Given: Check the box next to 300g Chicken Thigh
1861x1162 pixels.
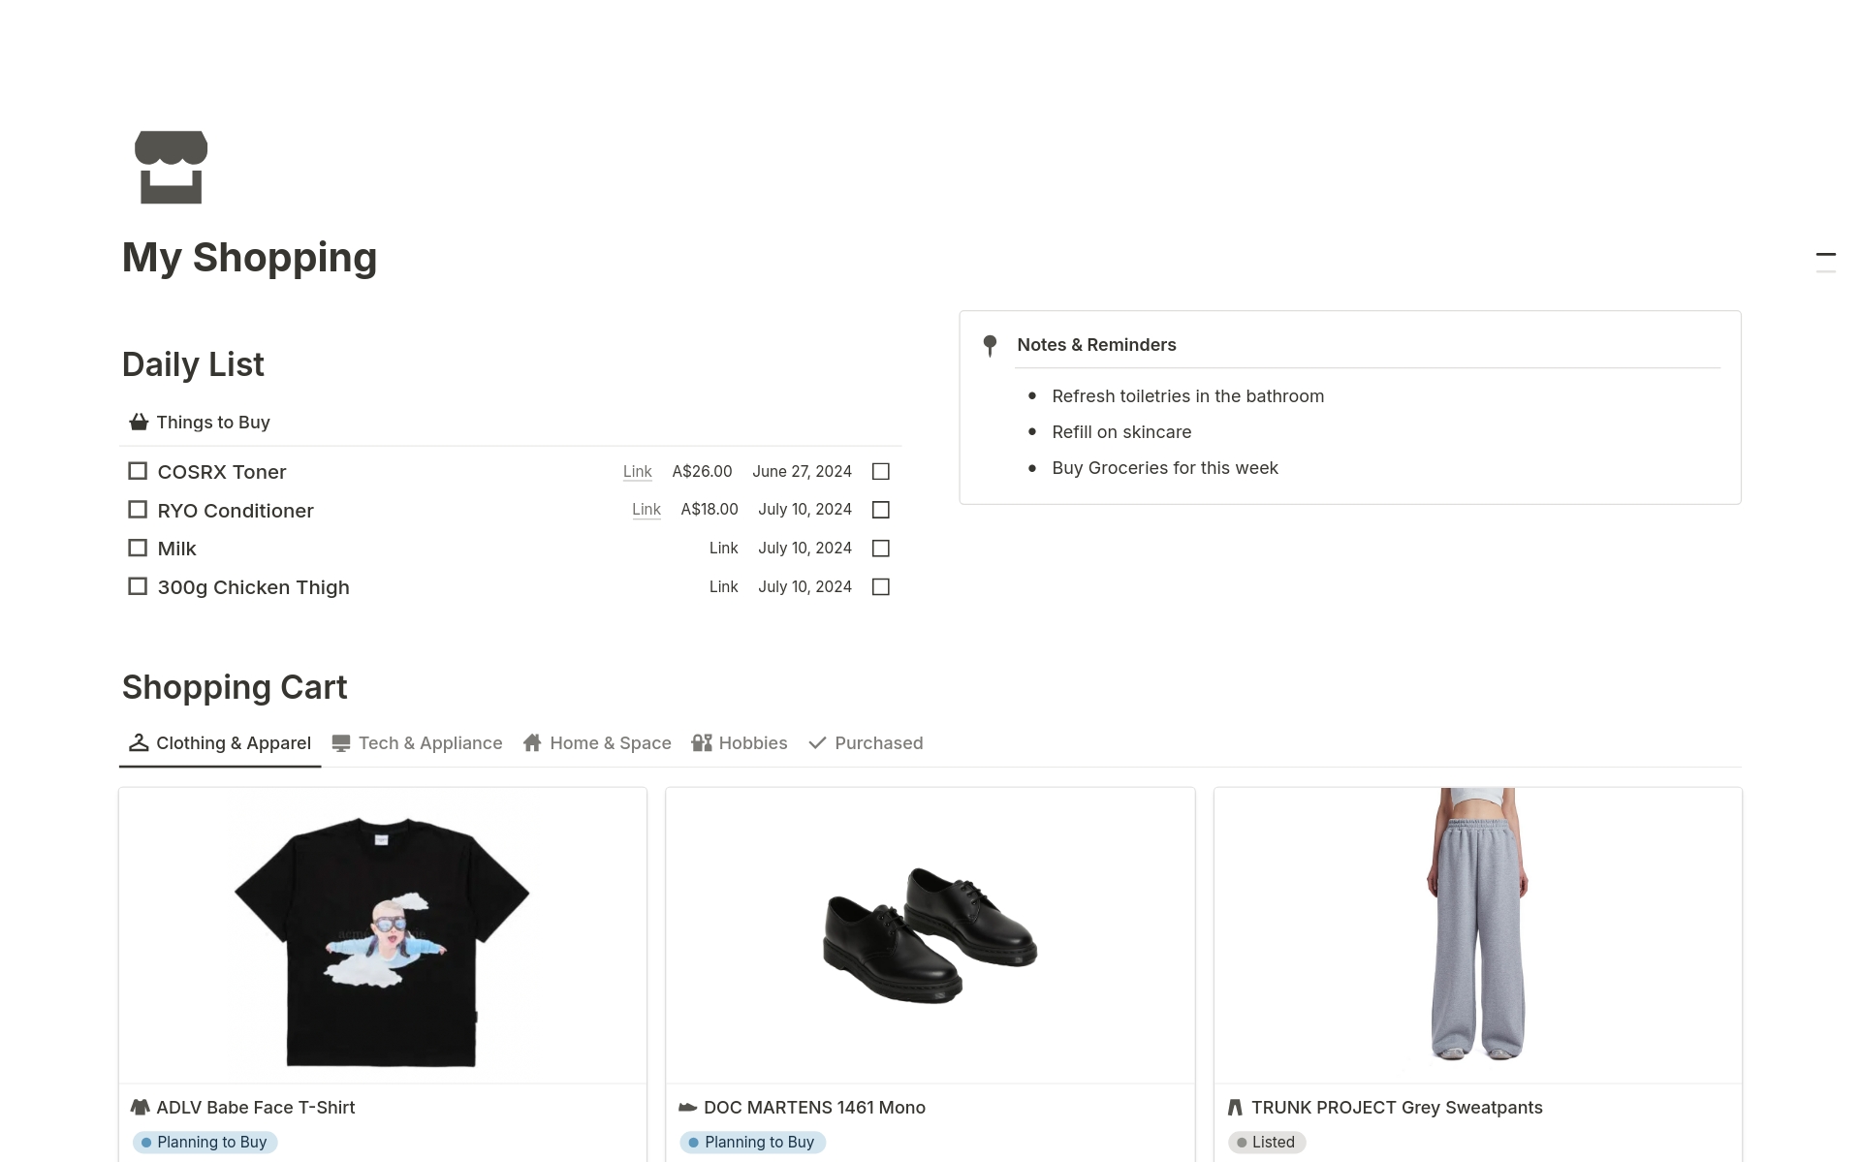Looking at the screenshot, I should (x=138, y=586).
